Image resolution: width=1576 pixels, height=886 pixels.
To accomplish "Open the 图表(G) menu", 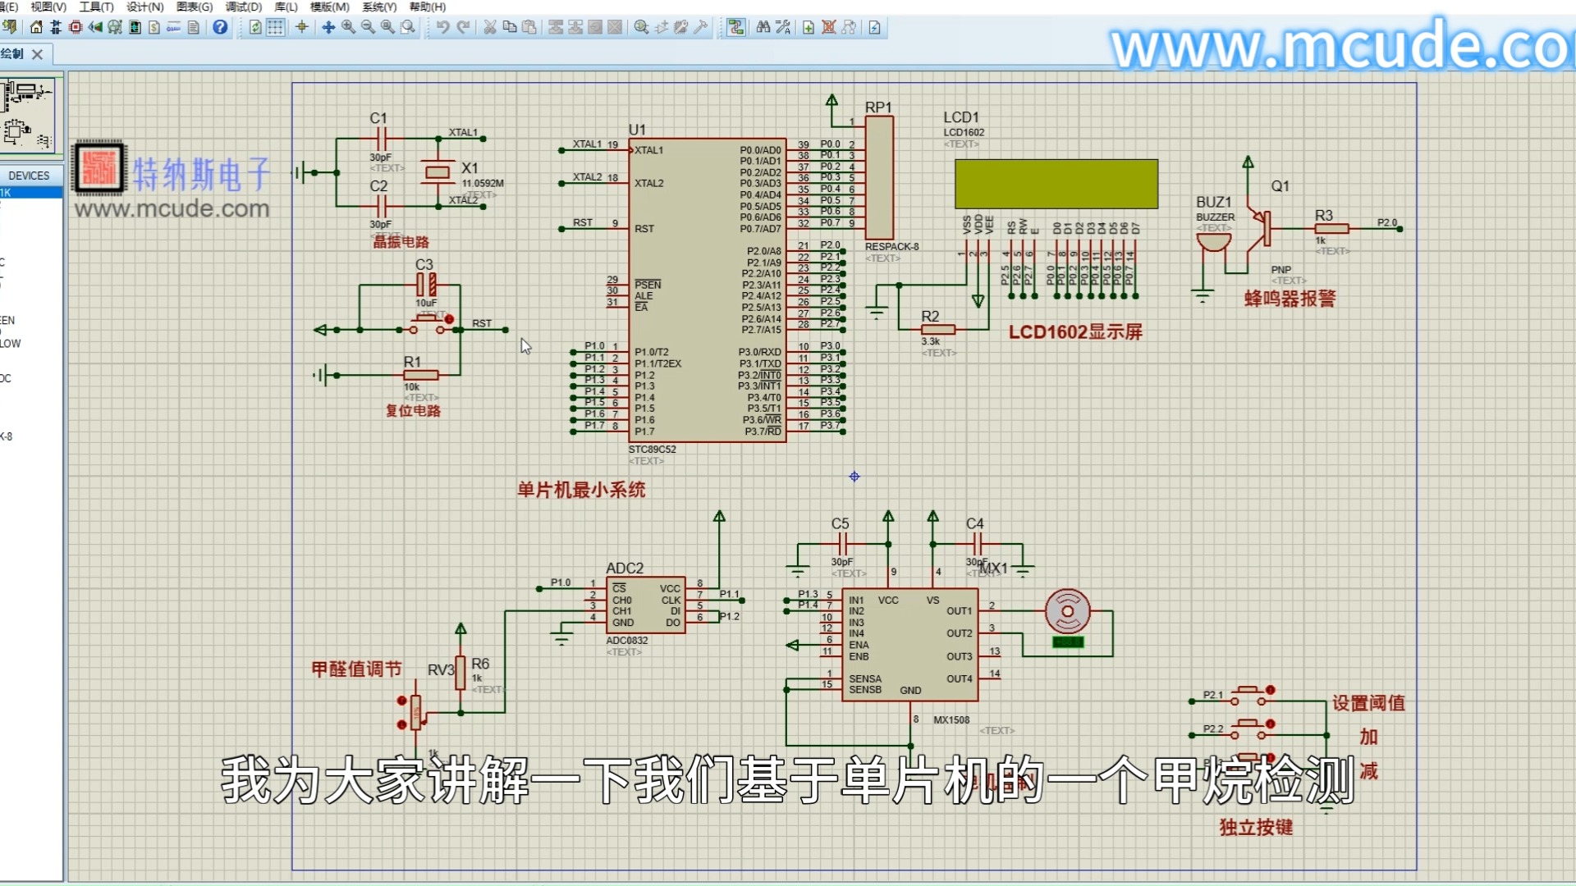I will (195, 7).
